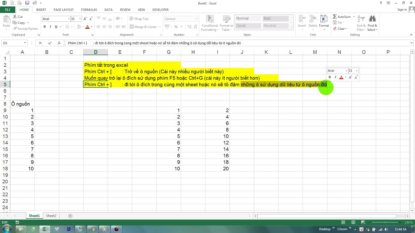Click the ribbon font color red A icon
The height and width of the screenshot is (233, 415).
88,27
